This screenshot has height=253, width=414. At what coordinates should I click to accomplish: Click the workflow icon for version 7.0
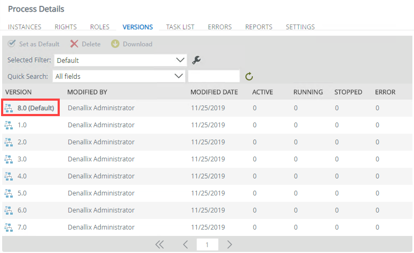9,227
